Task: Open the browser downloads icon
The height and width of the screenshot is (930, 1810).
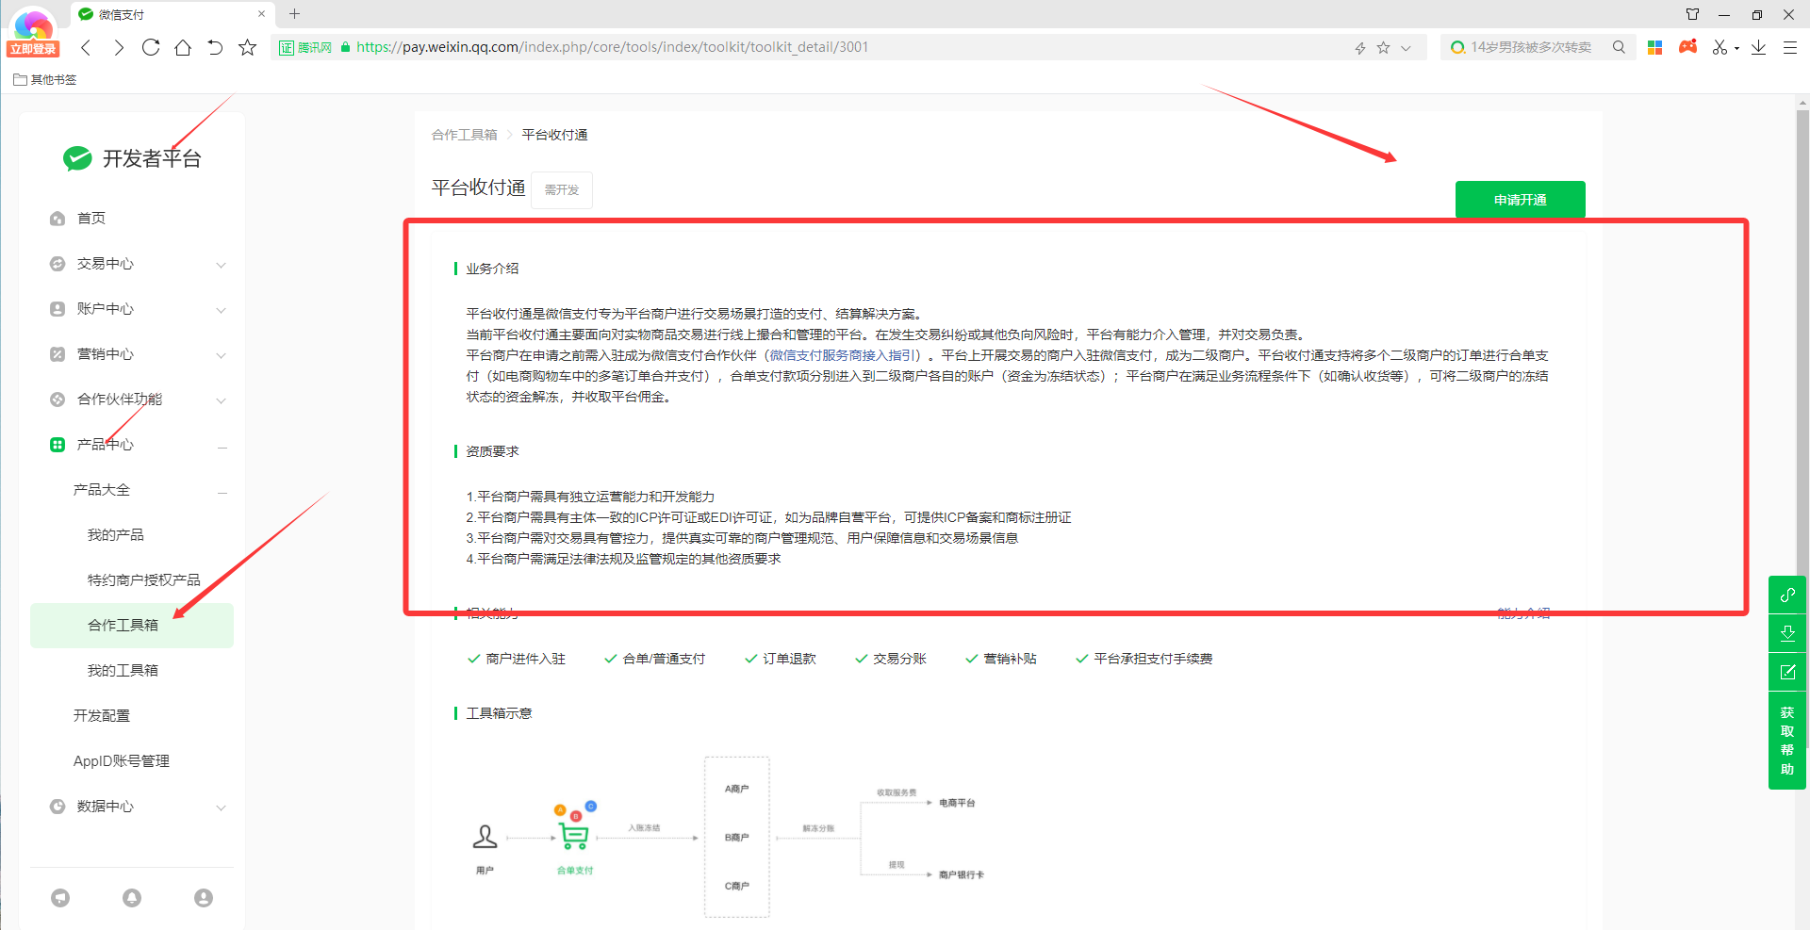Action: point(1758,47)
